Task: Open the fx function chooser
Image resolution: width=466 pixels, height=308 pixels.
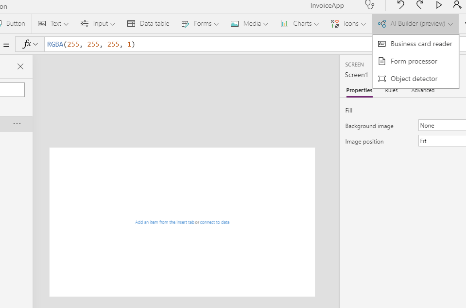Action: tap(30, 44)
